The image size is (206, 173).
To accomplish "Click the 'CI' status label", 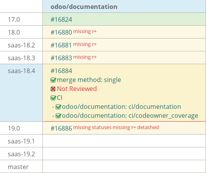I will [60, 98].
